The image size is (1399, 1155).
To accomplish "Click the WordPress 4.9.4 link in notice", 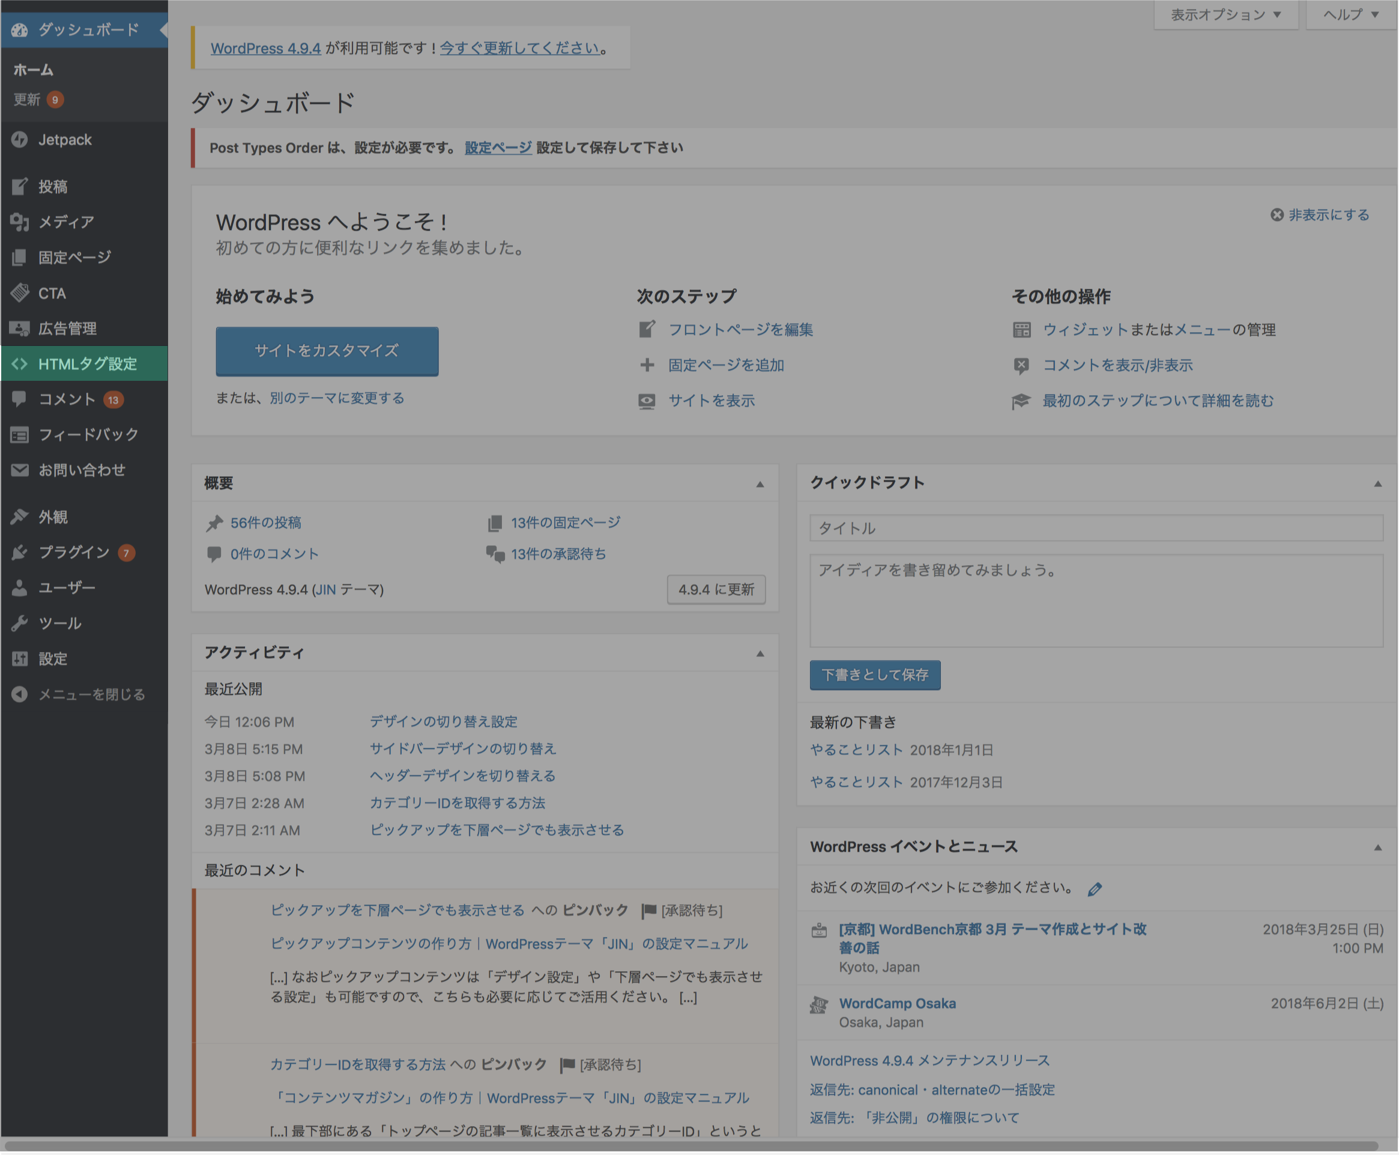I will coord(266,49).
